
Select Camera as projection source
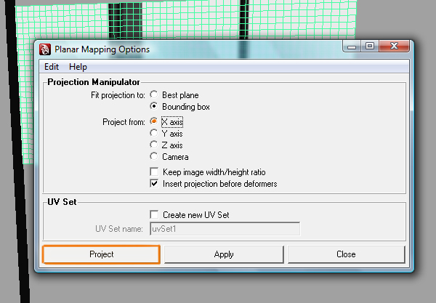pos(154,156)
